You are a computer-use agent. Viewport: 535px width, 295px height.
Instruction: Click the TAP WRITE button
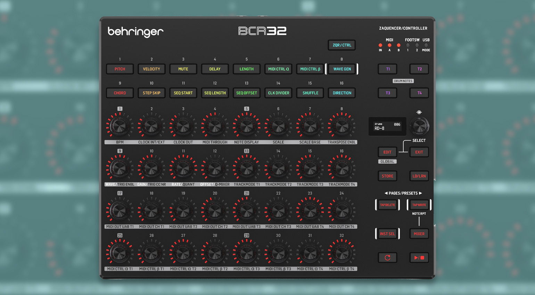point(419,205)
